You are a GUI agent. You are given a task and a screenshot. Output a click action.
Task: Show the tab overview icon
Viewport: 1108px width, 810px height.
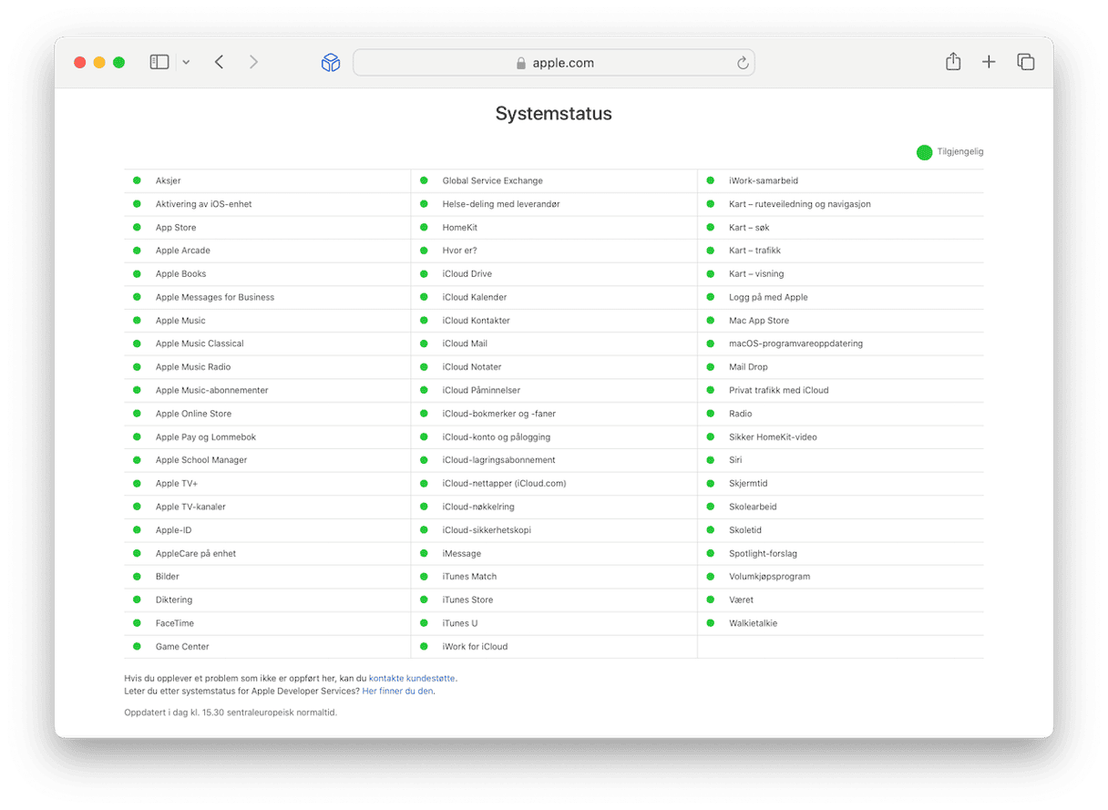(x=1026, y=62)
